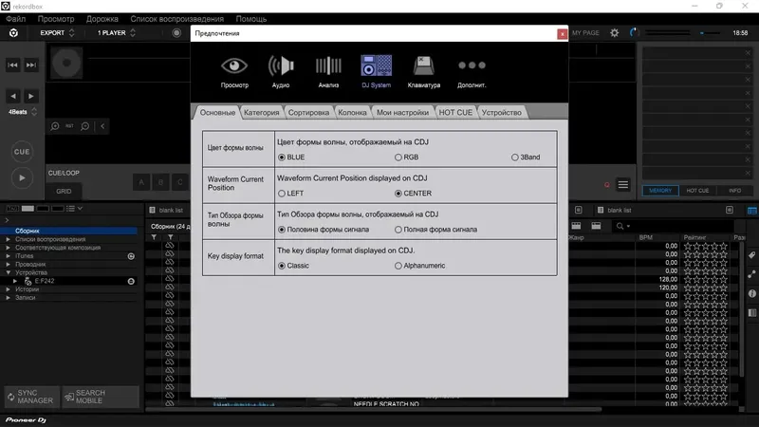Switch to the Колонка tab

click(x=352, y=112)
